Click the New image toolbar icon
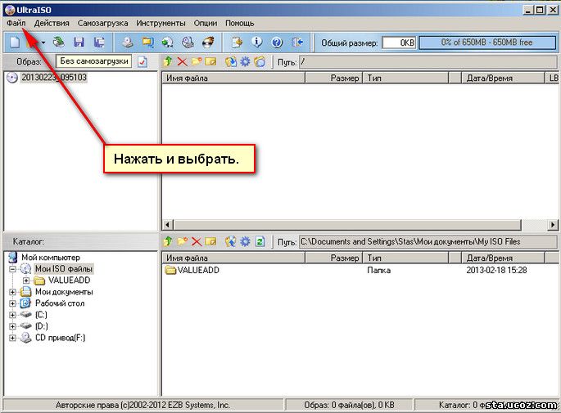 pos(17,42)
